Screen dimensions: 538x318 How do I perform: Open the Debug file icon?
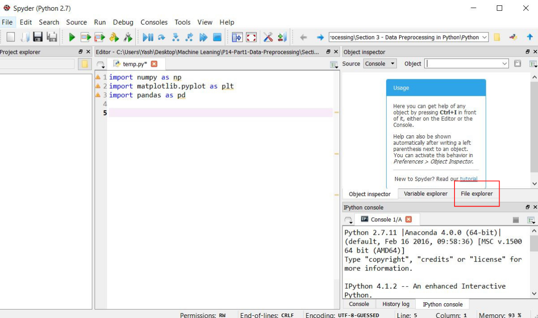point(148,37)
